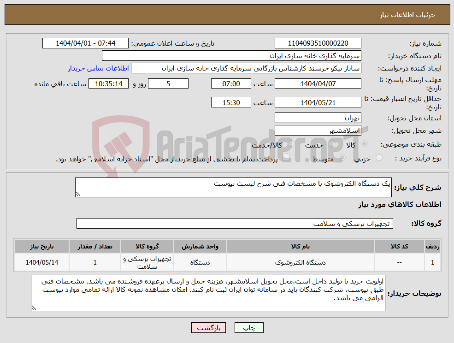Click table header ردیف
Viewport: 454px width, 343px height.
click(x=433, y=247)
